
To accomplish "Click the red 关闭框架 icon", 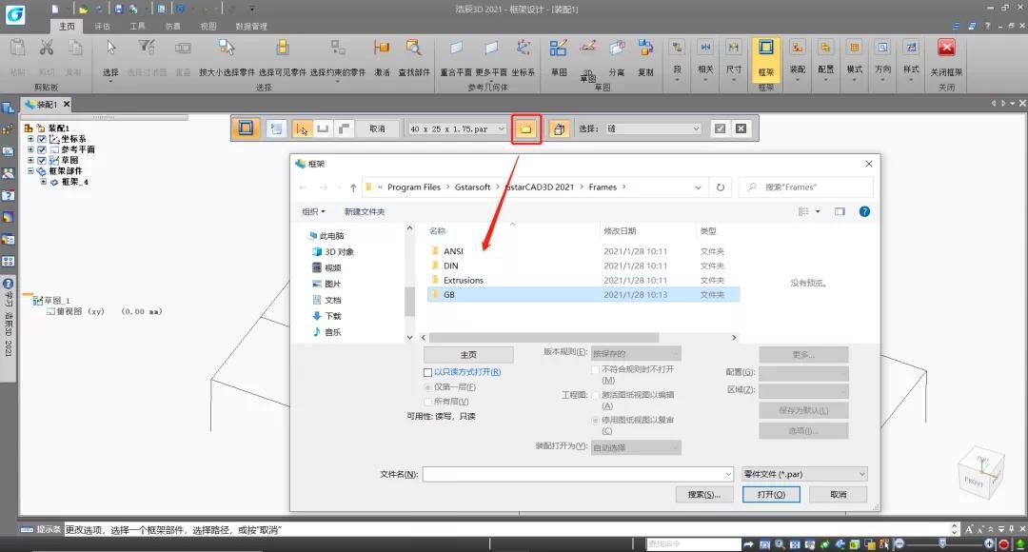I will (946, 48).
